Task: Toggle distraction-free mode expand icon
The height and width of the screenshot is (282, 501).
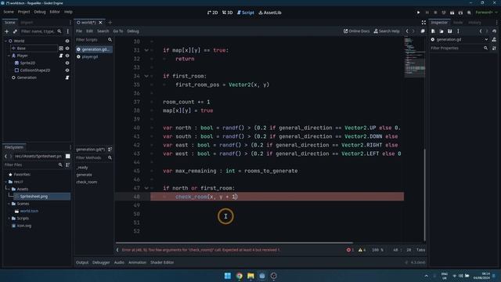Action: (424, 23)
